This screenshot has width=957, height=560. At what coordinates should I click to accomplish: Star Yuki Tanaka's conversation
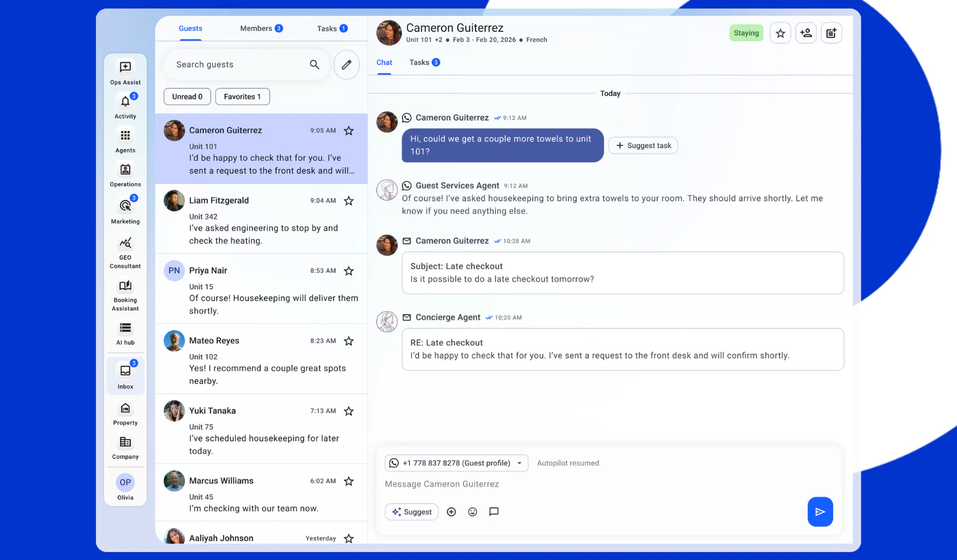pos(349,412)
